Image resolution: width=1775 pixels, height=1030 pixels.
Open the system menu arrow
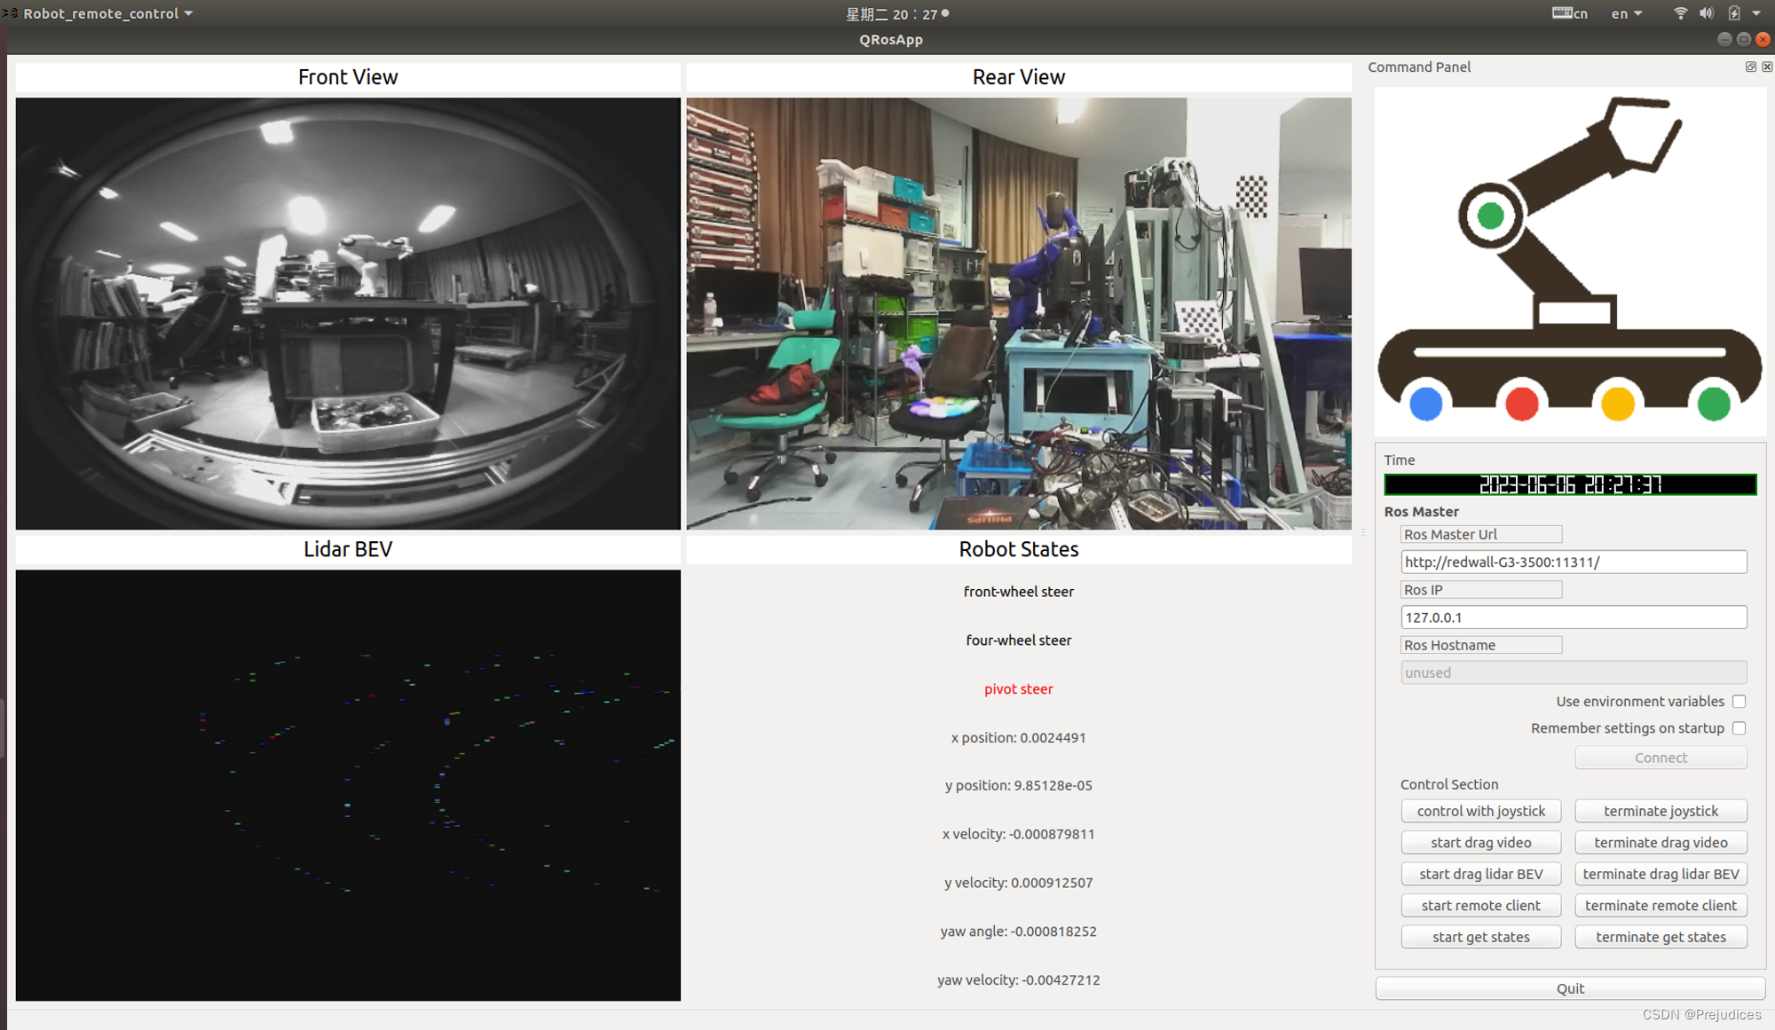pyautogui.click(x=1757, y=13)
